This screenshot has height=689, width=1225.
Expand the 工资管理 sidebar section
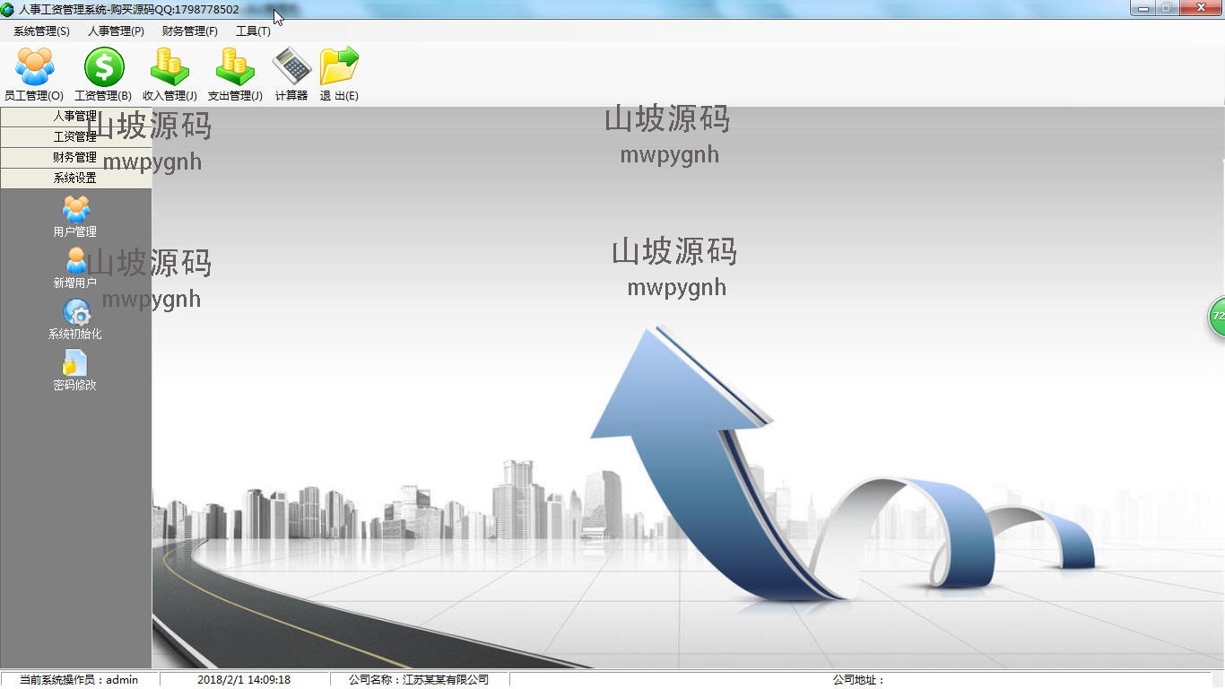76,137
